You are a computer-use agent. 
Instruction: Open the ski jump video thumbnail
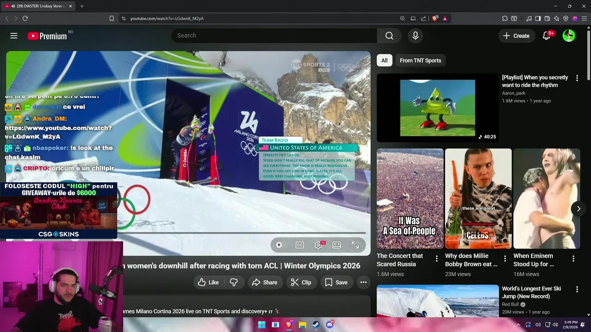point(438,301)
